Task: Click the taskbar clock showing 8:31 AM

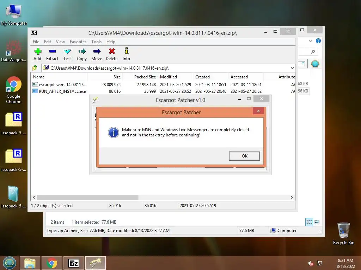Action: tap(345, 263)
